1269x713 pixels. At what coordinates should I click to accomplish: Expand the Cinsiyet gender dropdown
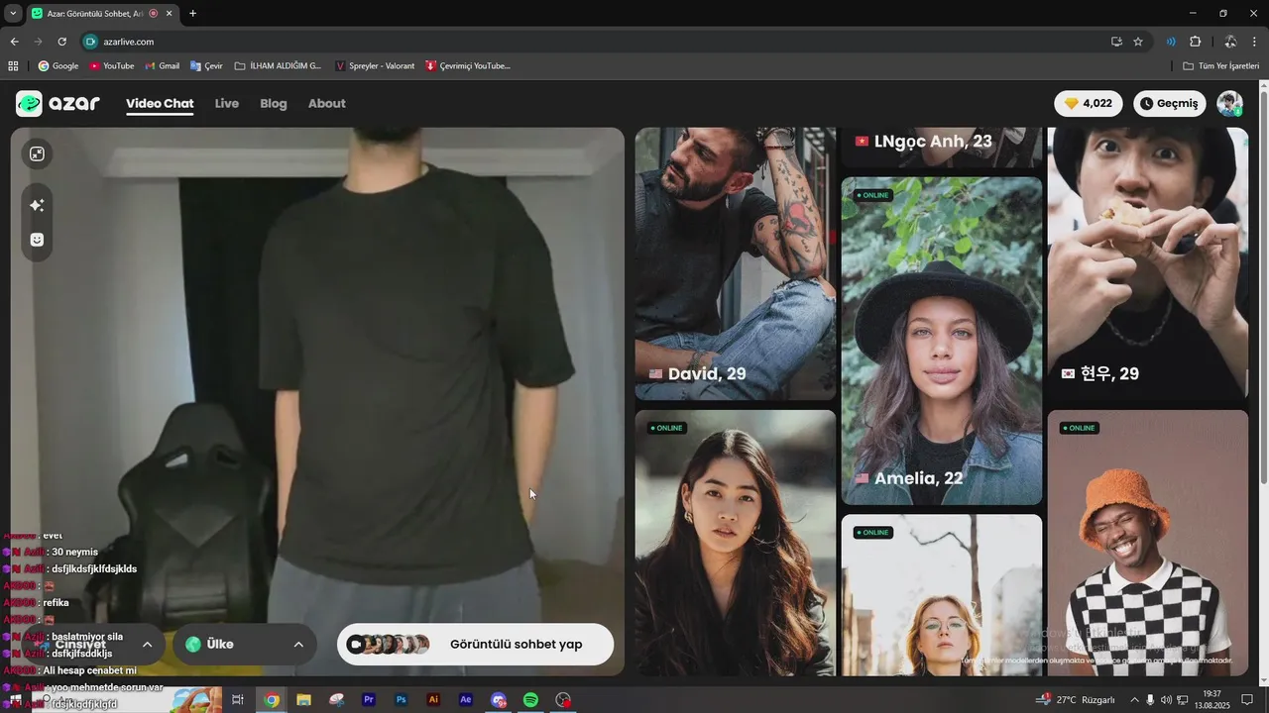[92, 644]
